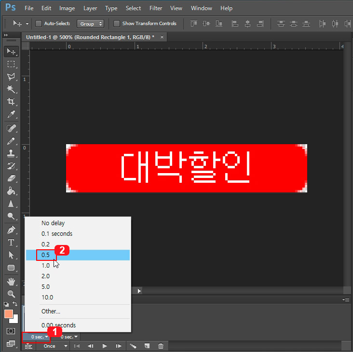Close the Untitled-1 document tab
Screen dimensions: 353x352
point(162,37)
